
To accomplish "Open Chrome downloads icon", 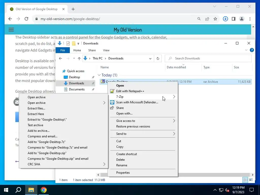I will [225, 19].
